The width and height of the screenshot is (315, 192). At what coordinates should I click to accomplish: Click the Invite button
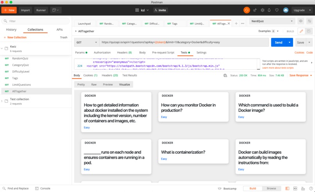point(160,10)
